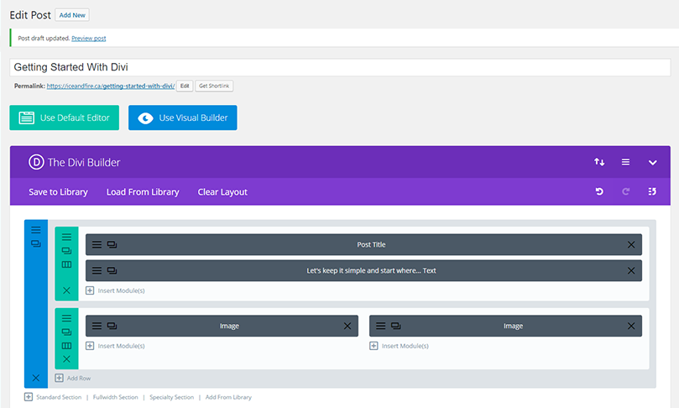The image size is (679, 408).
Task: Click Clear Layout
Action: (x=222, y=192)
